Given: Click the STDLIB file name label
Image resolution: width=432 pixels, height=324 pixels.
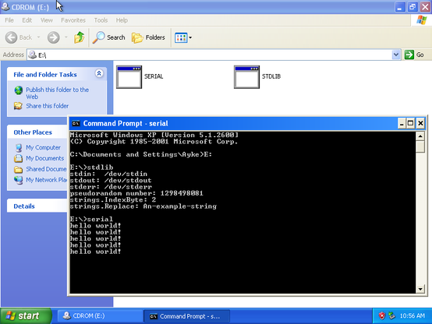Looking at the screenshot, I should click(271, 76).
